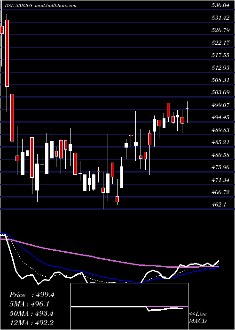Image resolution: width=235 pixels, height=330 pixels.
Task: Click the 12MA : 492.2 readout
Action: click(x=31, y=323)
